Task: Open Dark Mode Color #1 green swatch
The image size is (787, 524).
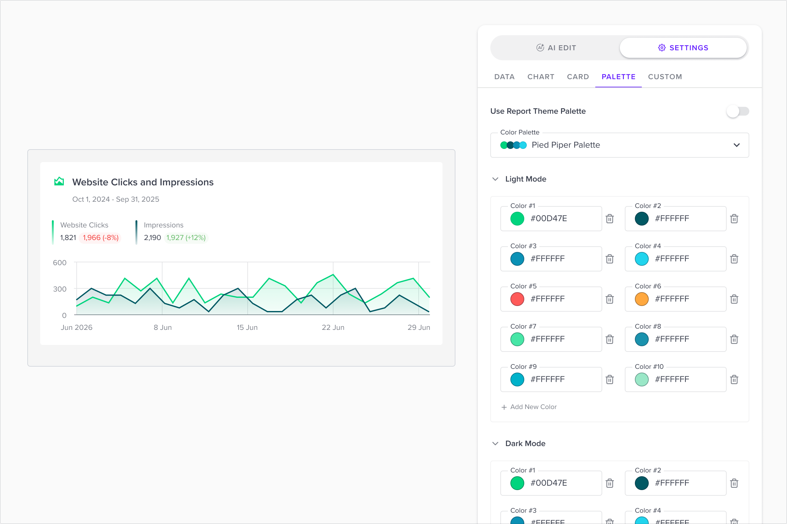Action: pyautogui.click(x=517, y=483)
